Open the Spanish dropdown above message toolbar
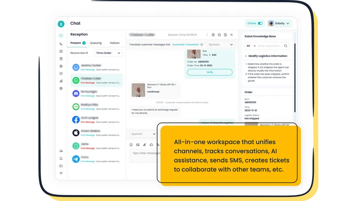This screenshot has height=201, width=357. pyautogui.click(x=143, y=134)
